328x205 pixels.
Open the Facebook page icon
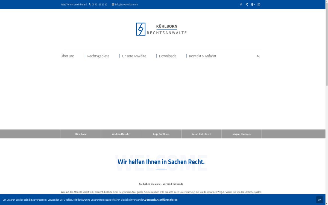click(241, 4)
